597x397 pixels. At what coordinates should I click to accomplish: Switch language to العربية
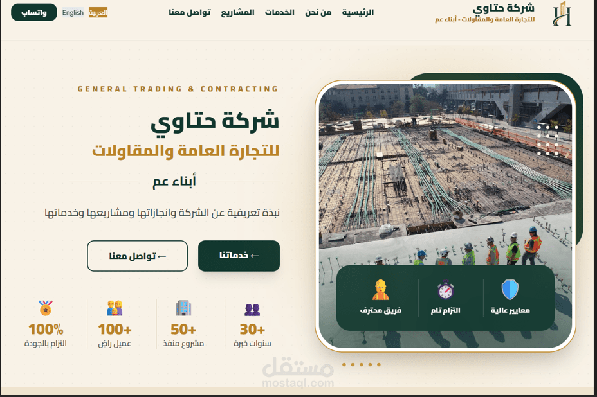pos(98,13)
